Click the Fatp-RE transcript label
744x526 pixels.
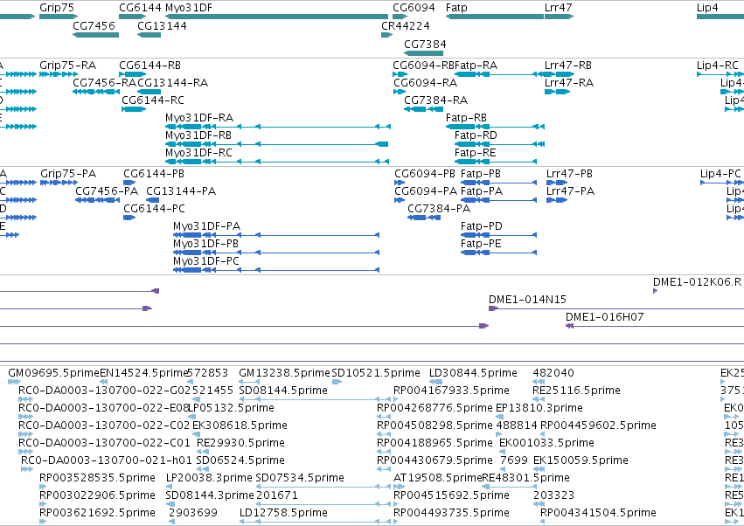(x=475, y=153)
